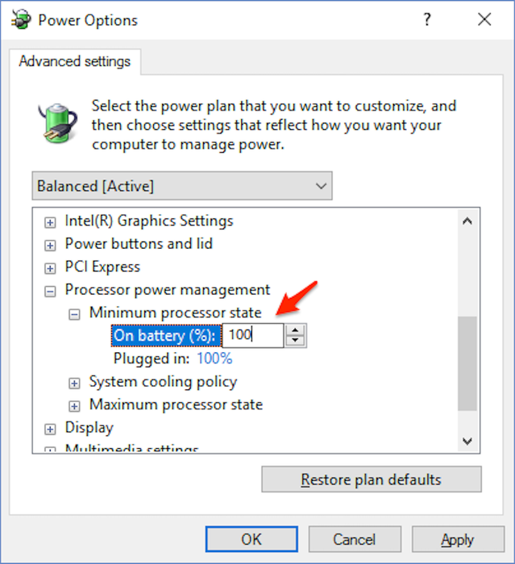Image resolution: width=515 pixels, height=564 pixels.
Task: Collapse Minimum processor state node
Action: point(75,313)
